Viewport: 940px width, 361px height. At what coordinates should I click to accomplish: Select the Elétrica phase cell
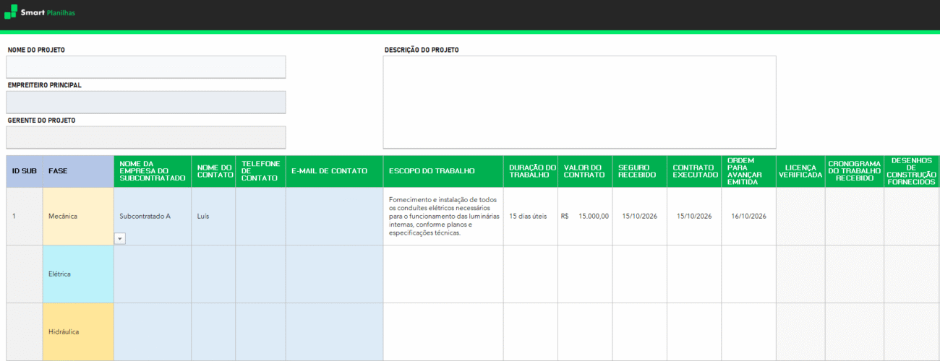point(78,274)
